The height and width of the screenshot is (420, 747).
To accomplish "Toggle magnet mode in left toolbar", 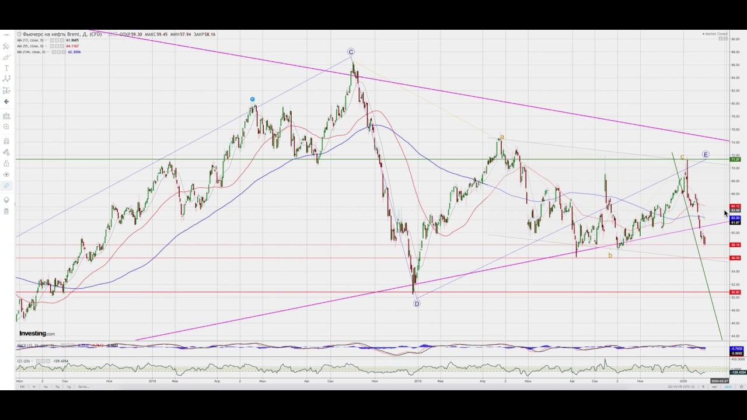I will point(7,141).
